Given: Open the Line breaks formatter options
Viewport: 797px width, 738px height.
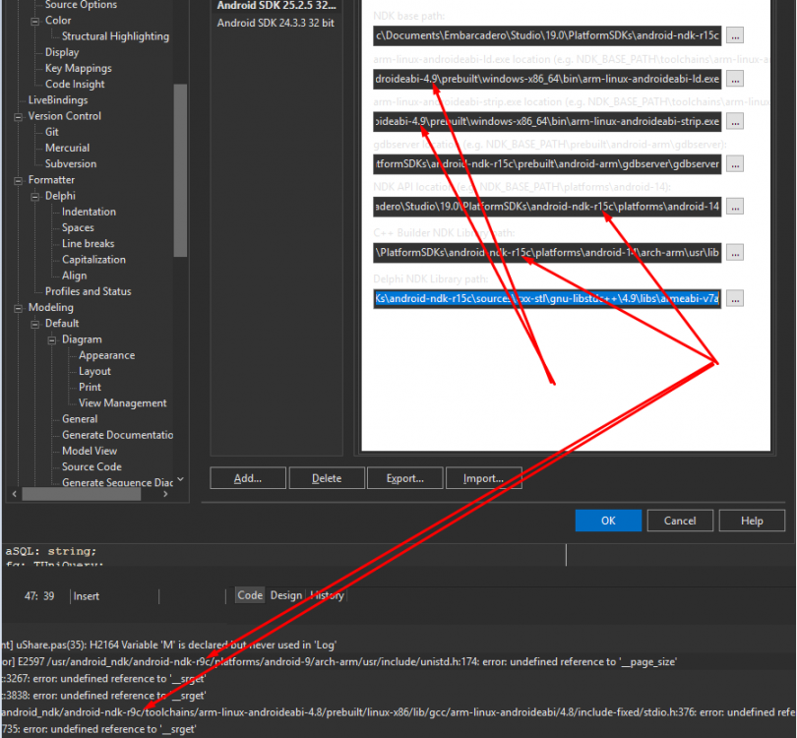Looking at the screenshot, I should 88,243.
